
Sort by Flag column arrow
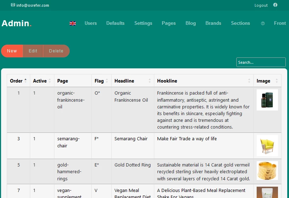pyautogui.click(x=107, y=81)
